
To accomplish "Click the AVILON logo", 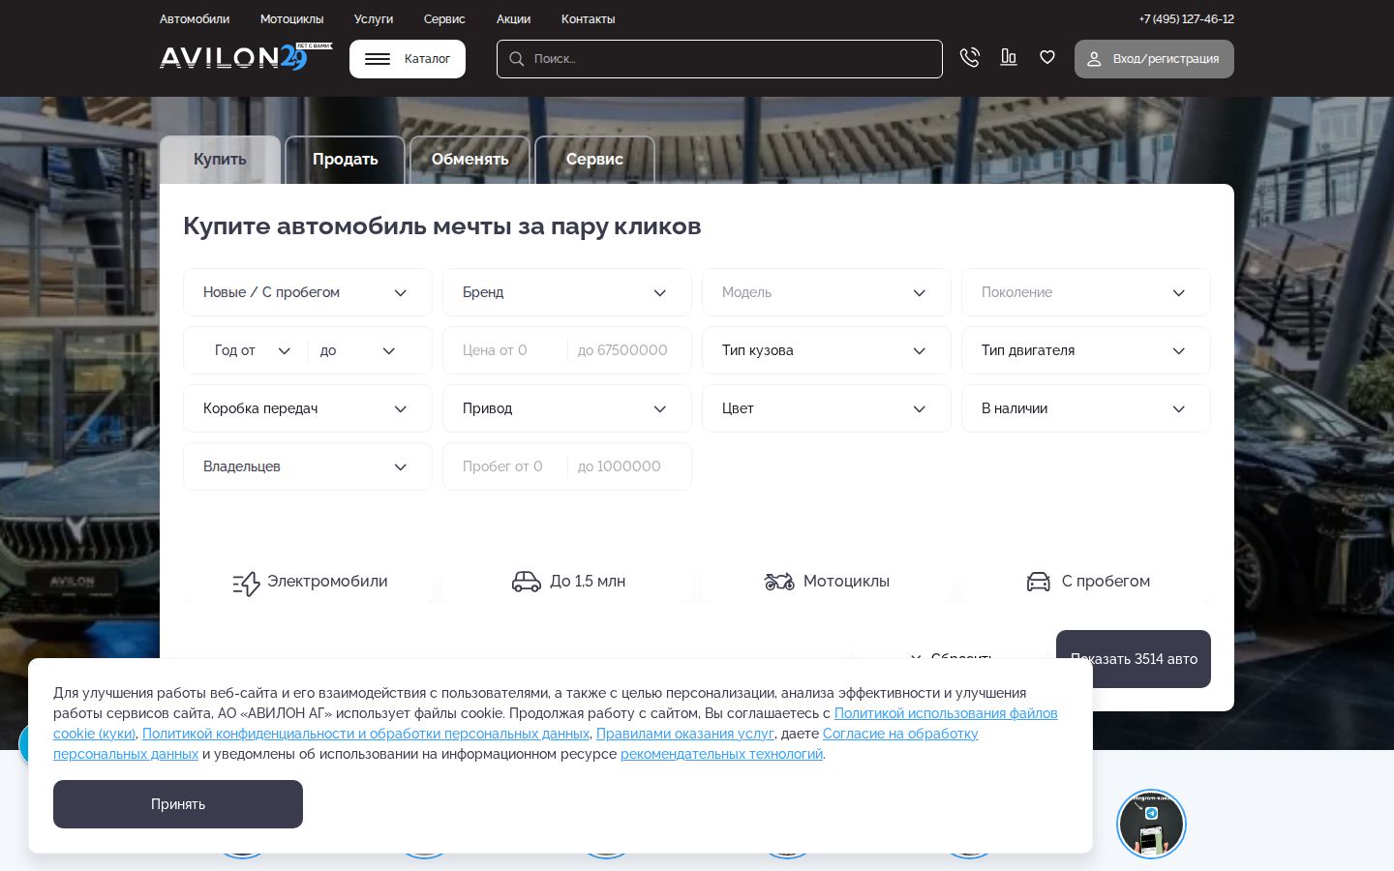I will pyautogui.click(x=233, y=58).
